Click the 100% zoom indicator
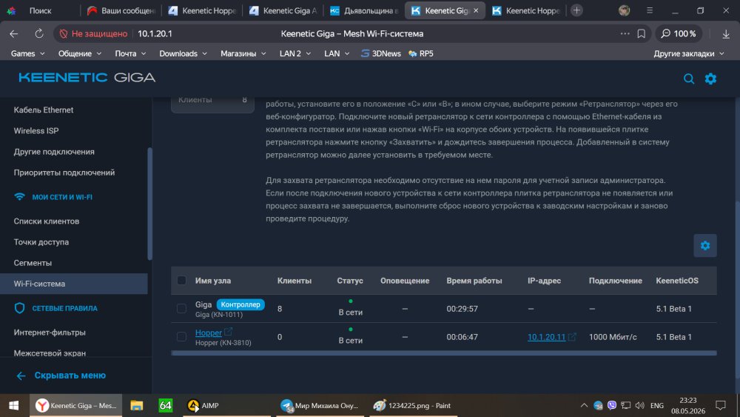Screen dimensions: 740x417 pos(679,33)
